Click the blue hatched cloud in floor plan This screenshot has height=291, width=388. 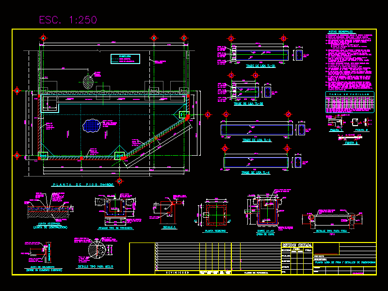point(91,126)
